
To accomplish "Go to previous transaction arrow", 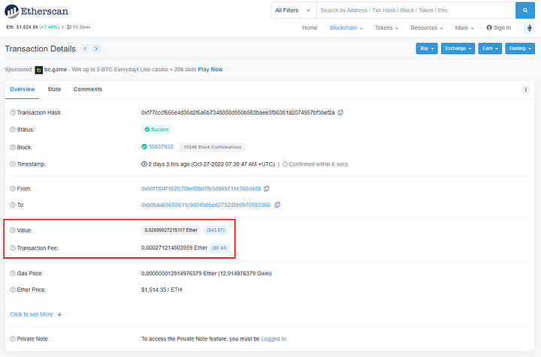I will [85, 49].
